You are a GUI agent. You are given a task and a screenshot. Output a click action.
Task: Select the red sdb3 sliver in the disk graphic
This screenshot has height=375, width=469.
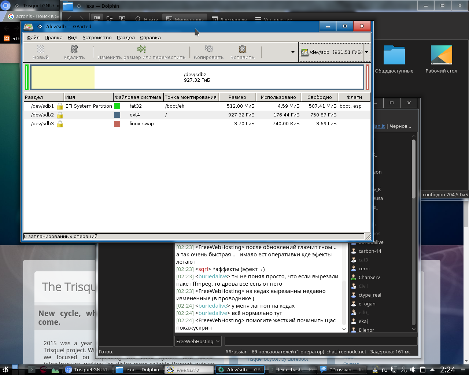point(367,77)
